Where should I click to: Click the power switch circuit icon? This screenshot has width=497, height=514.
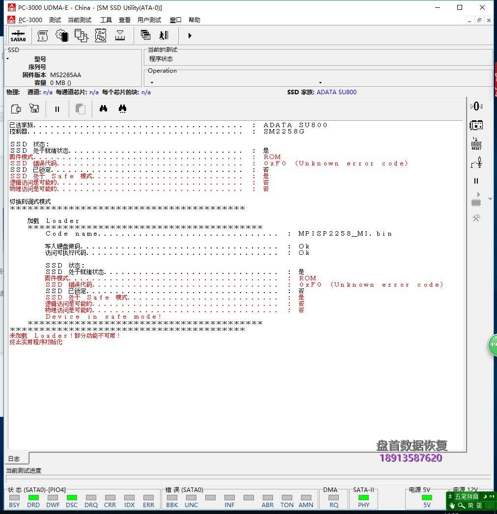(x=476, y=162)
